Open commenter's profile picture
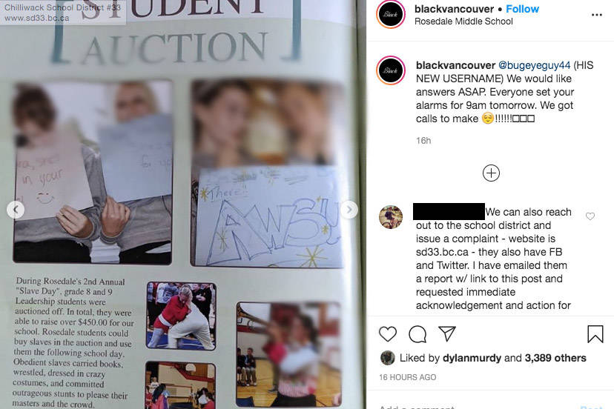 (x=390, y=216)
